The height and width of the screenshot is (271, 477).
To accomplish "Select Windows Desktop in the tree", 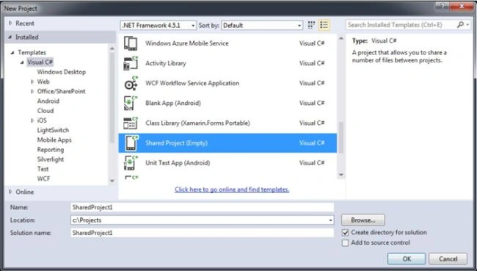I will coord(62,72).
